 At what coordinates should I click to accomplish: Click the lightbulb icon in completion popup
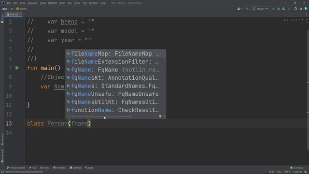(x=160, y=116)
